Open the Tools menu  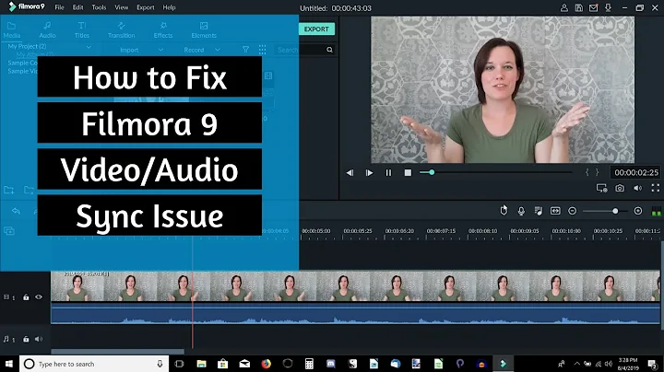coord(99,7)
